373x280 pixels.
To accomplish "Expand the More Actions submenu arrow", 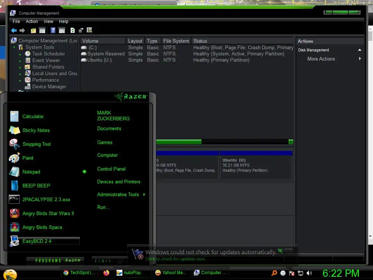I will [x=360, y=59].
